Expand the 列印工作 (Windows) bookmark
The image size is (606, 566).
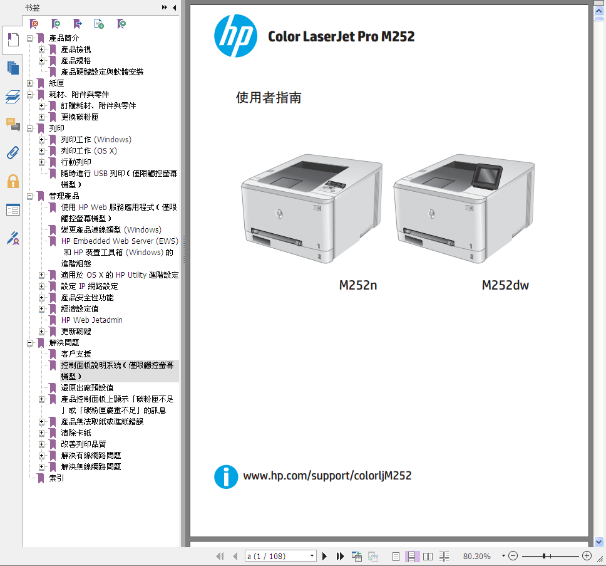[42, 140]
